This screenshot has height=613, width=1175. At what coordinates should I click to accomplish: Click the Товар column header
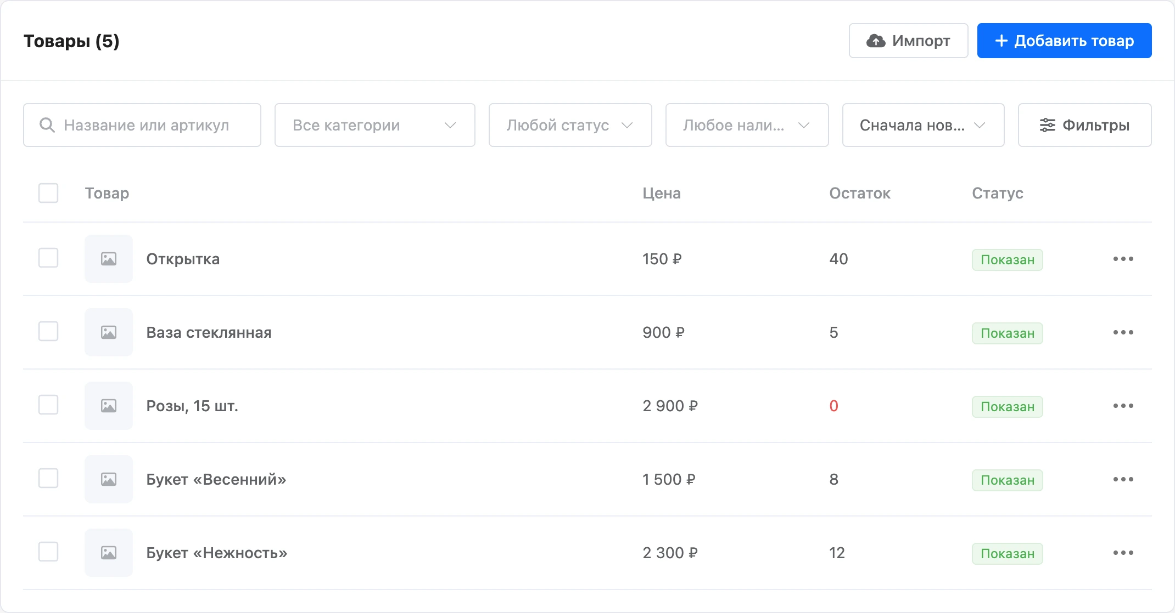pos(107,194)
